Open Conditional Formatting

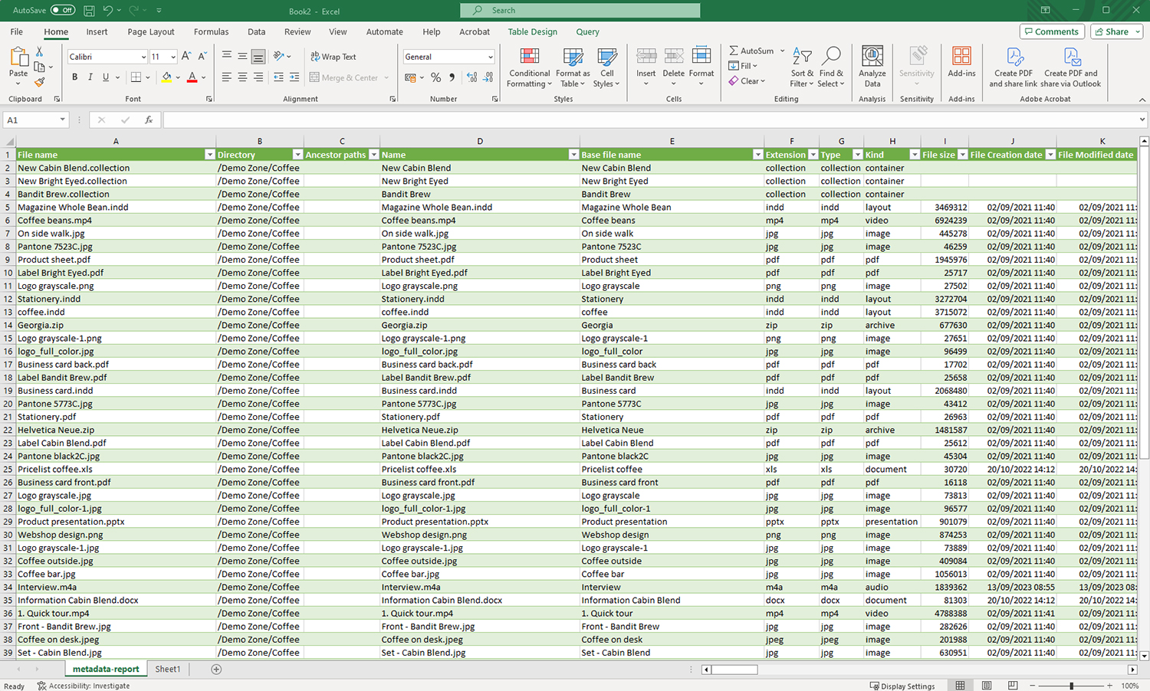(x=530, y=67)
